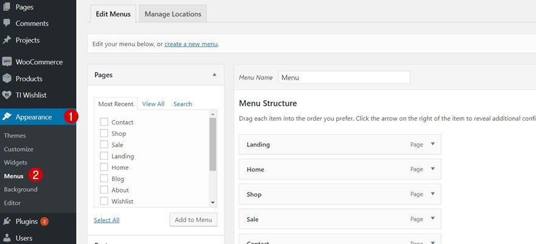
Task: Expand the Landing menu item arrow
Action: pos(432,144)
